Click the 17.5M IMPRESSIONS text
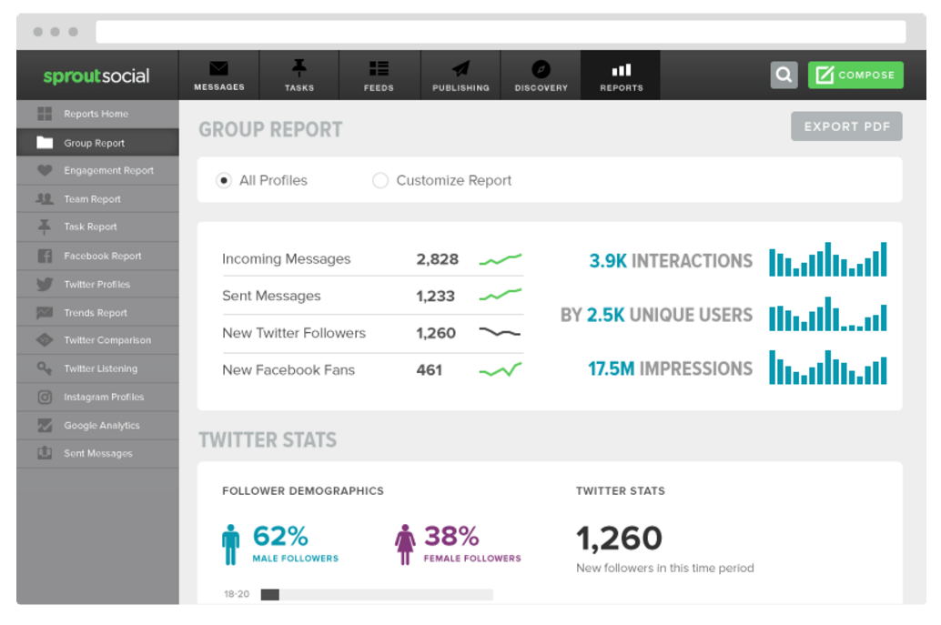This screenshot has width=941, height=625. point(670,368)
